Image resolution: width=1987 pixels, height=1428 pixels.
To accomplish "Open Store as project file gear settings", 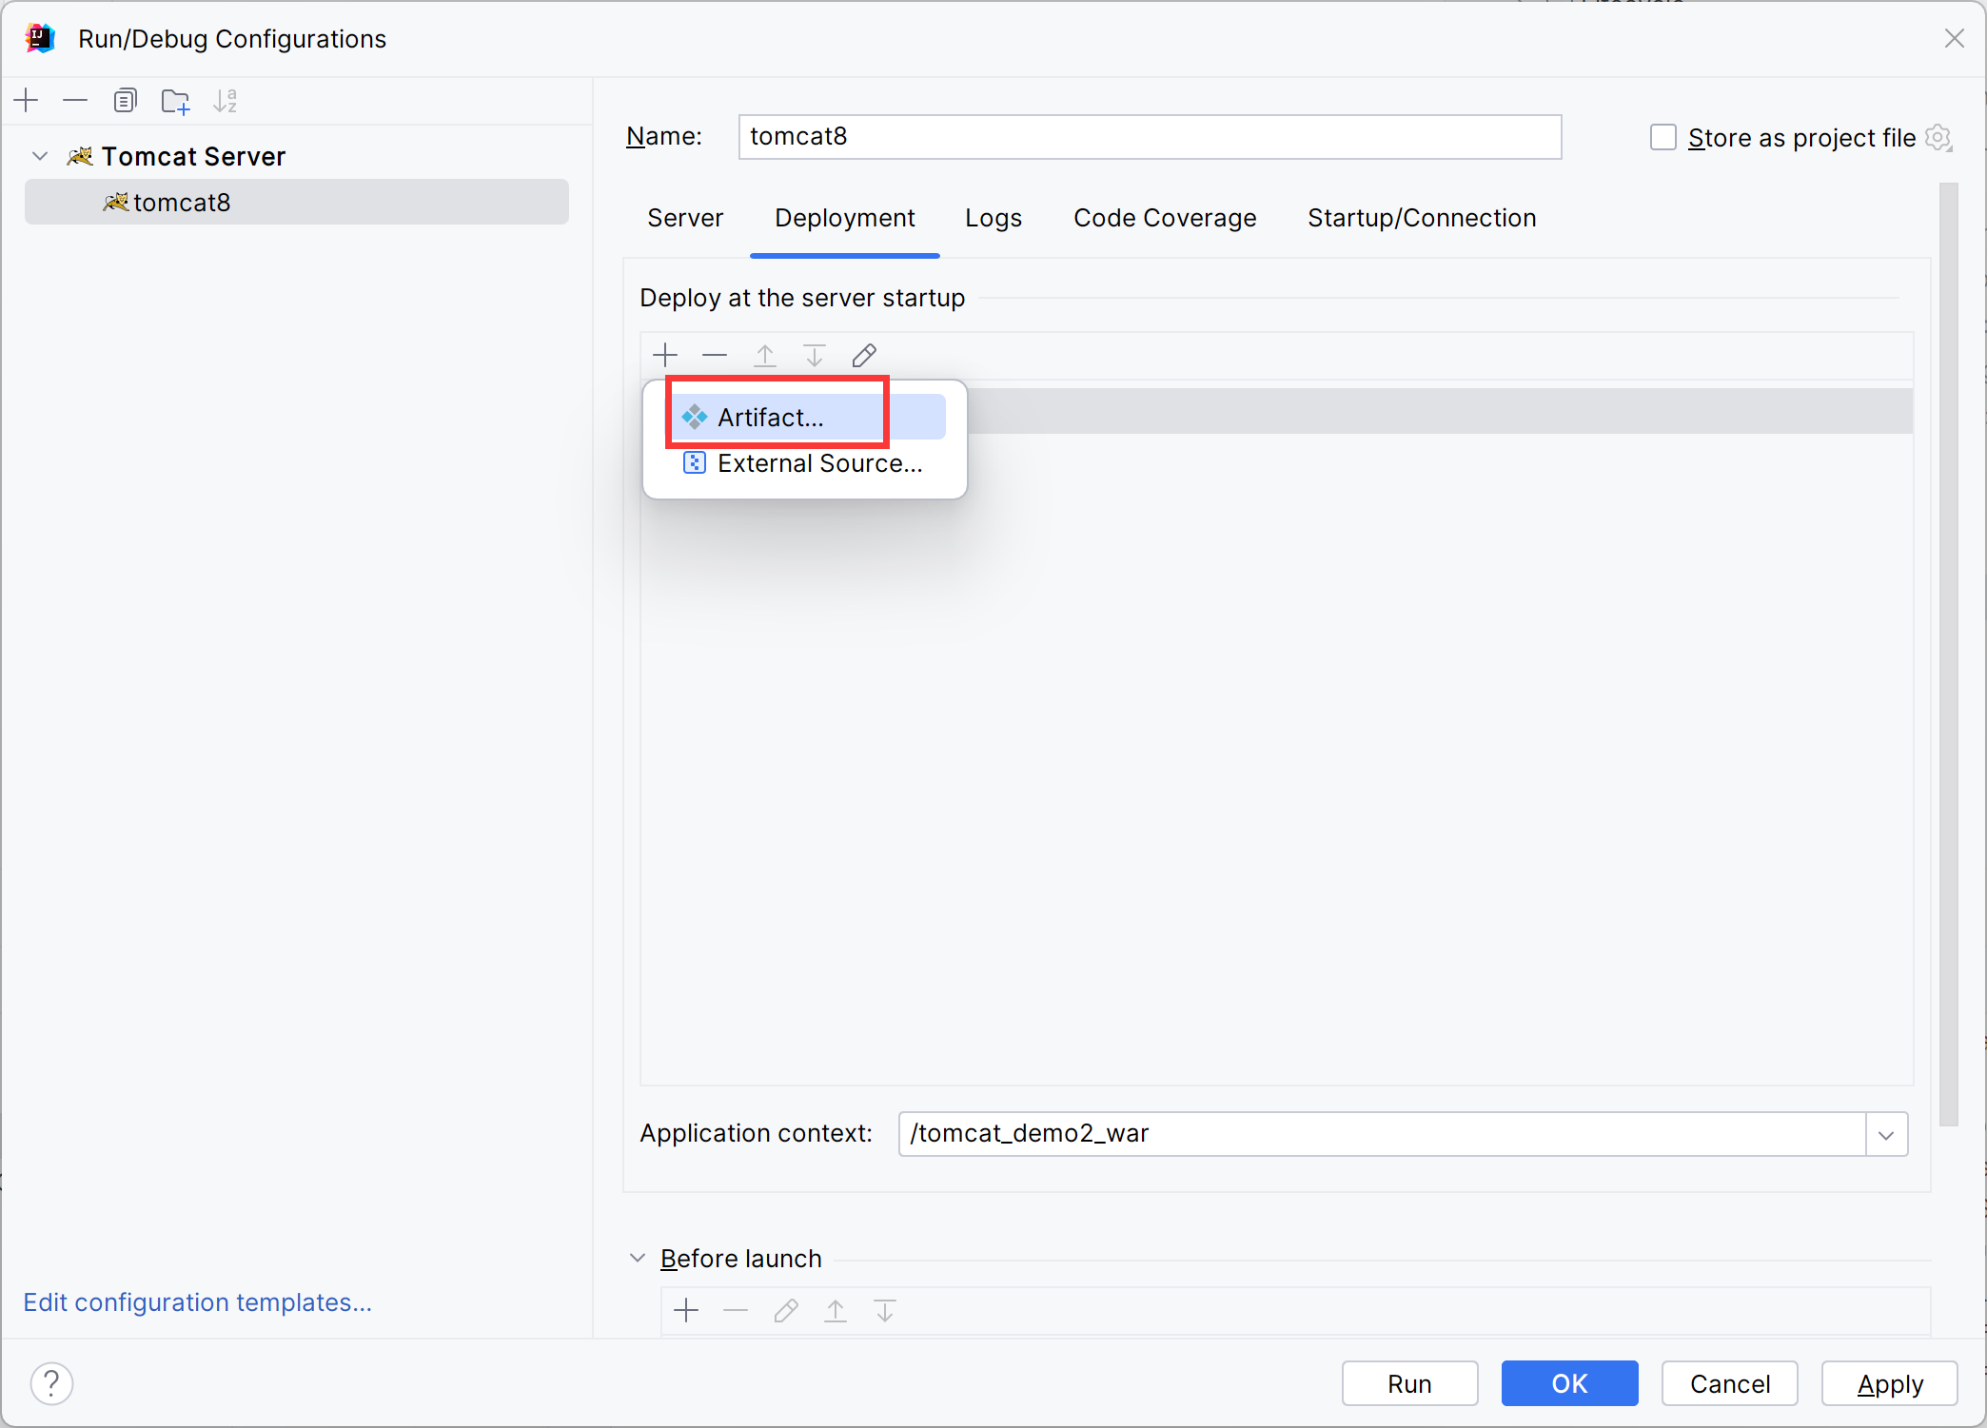I will pyautogui.click(x=1938, y=138).
